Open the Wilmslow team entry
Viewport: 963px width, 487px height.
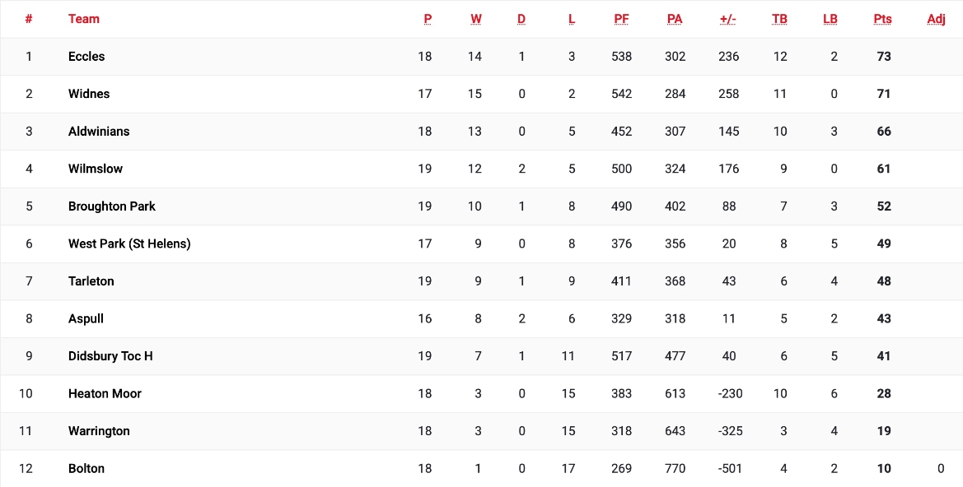(96, 169)
